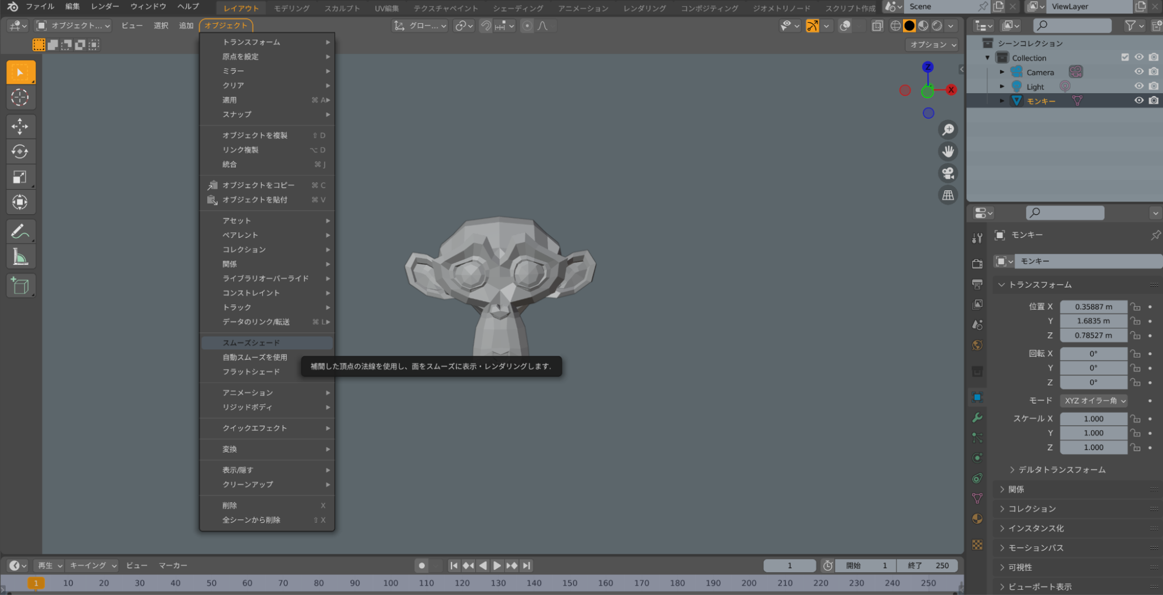Toggle visibility eye for Light

[x=1139, y=86]
